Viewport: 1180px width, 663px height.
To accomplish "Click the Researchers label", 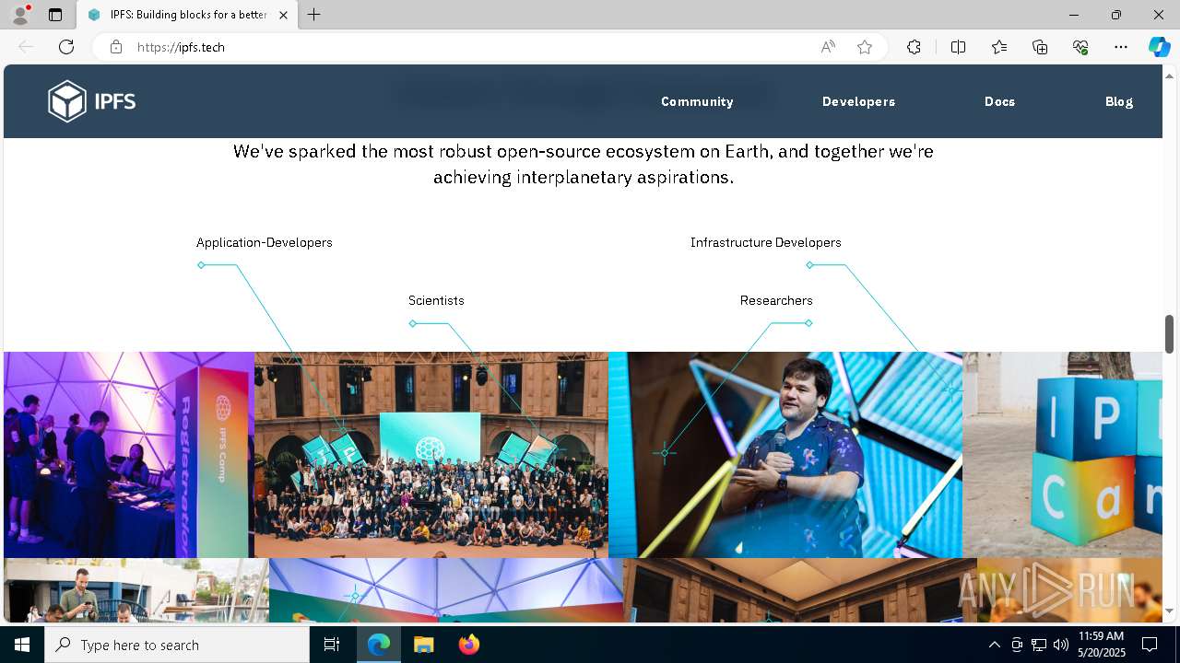I will (776, 300).
